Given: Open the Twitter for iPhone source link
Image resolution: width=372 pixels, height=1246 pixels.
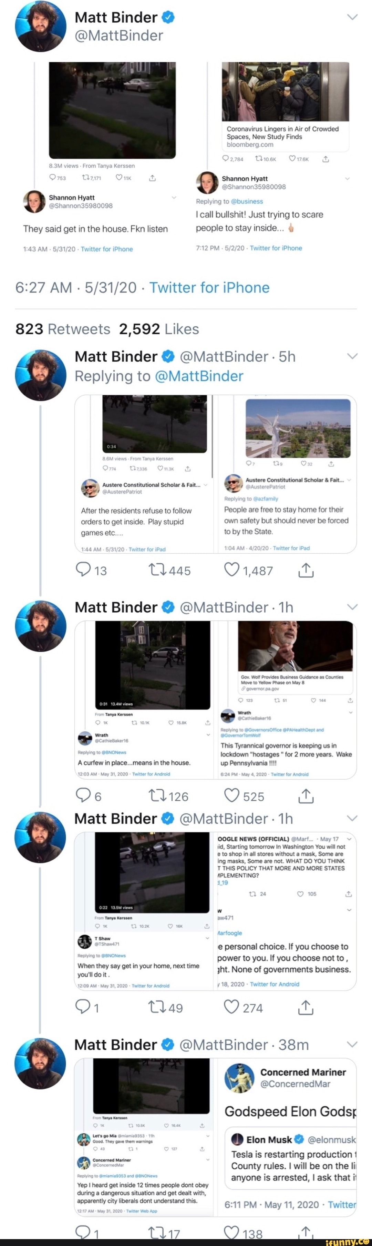Looking at the screenshot, I should (x=209, y=287).
